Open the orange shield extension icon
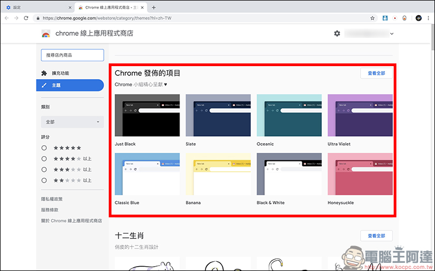 click(405, 18)
